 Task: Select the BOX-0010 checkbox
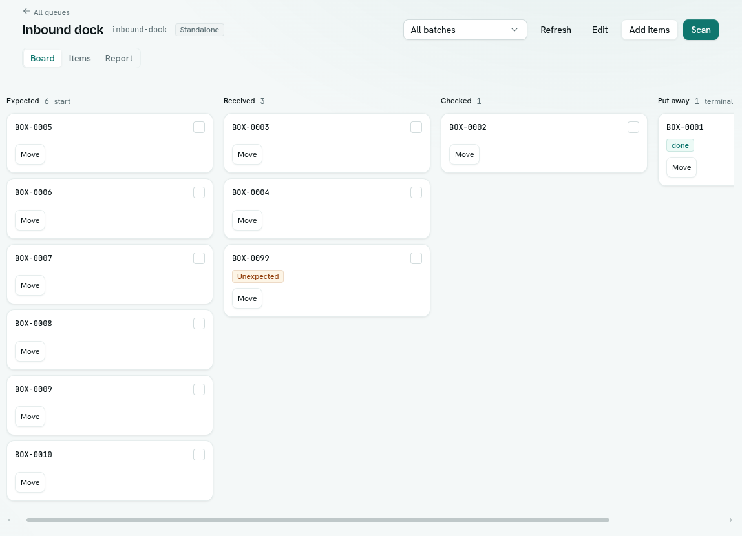(199, 454)
